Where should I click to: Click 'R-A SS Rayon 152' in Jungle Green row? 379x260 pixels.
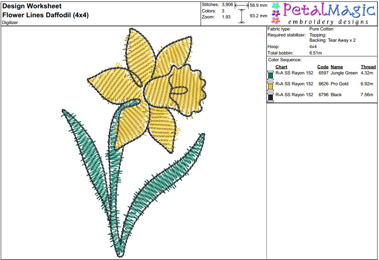pos(294,73)
